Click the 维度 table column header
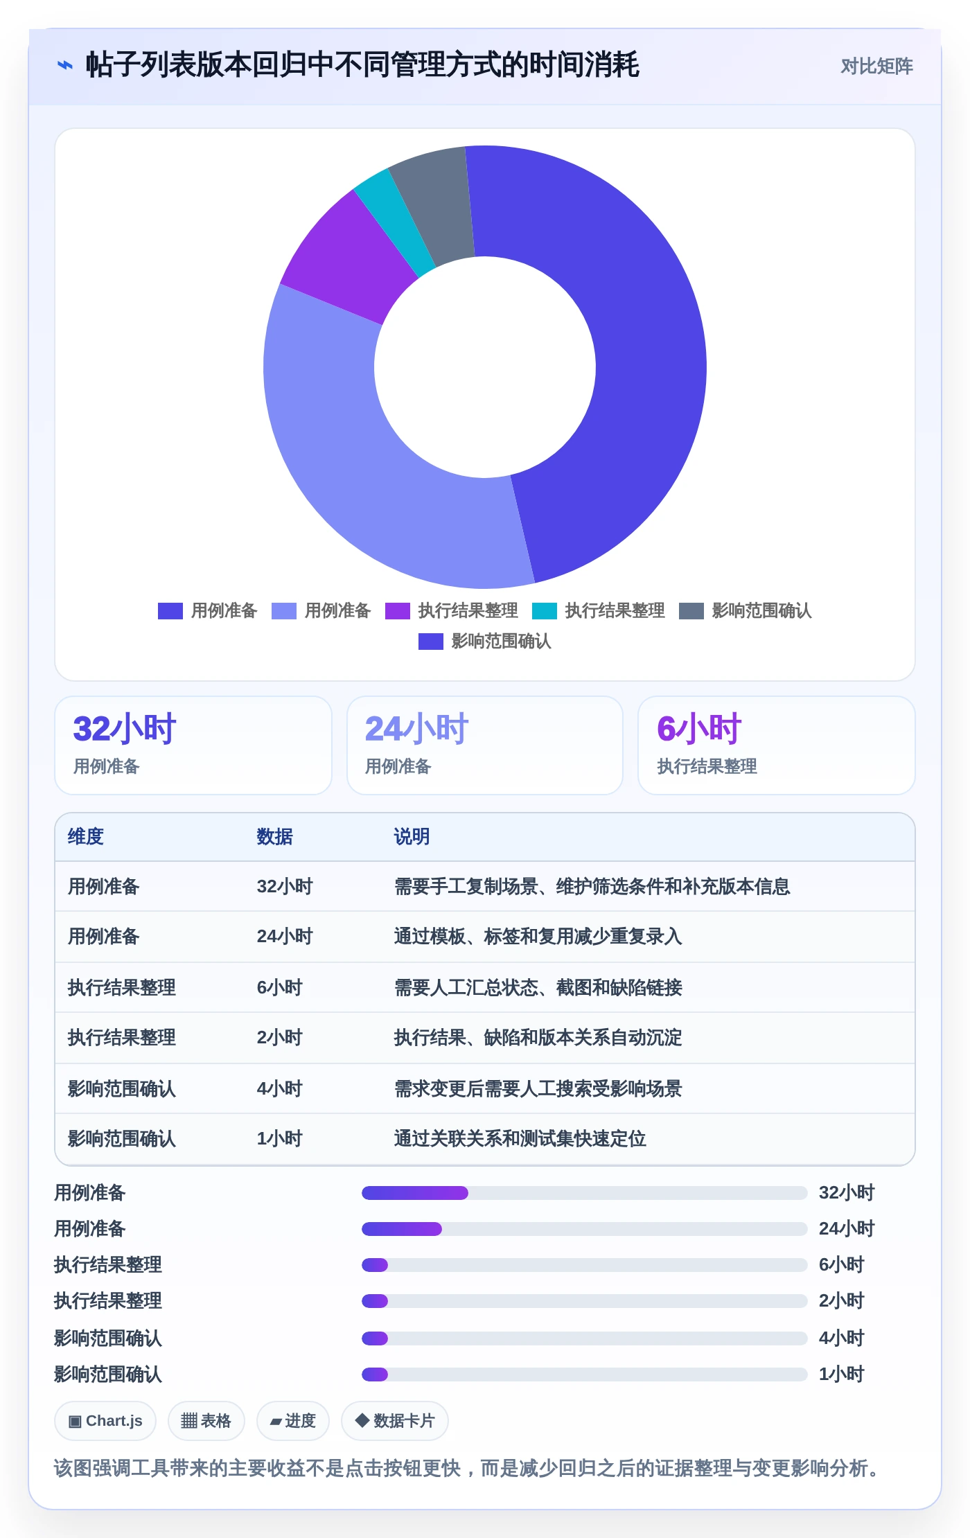970x1538 pixels. point(86,837)
